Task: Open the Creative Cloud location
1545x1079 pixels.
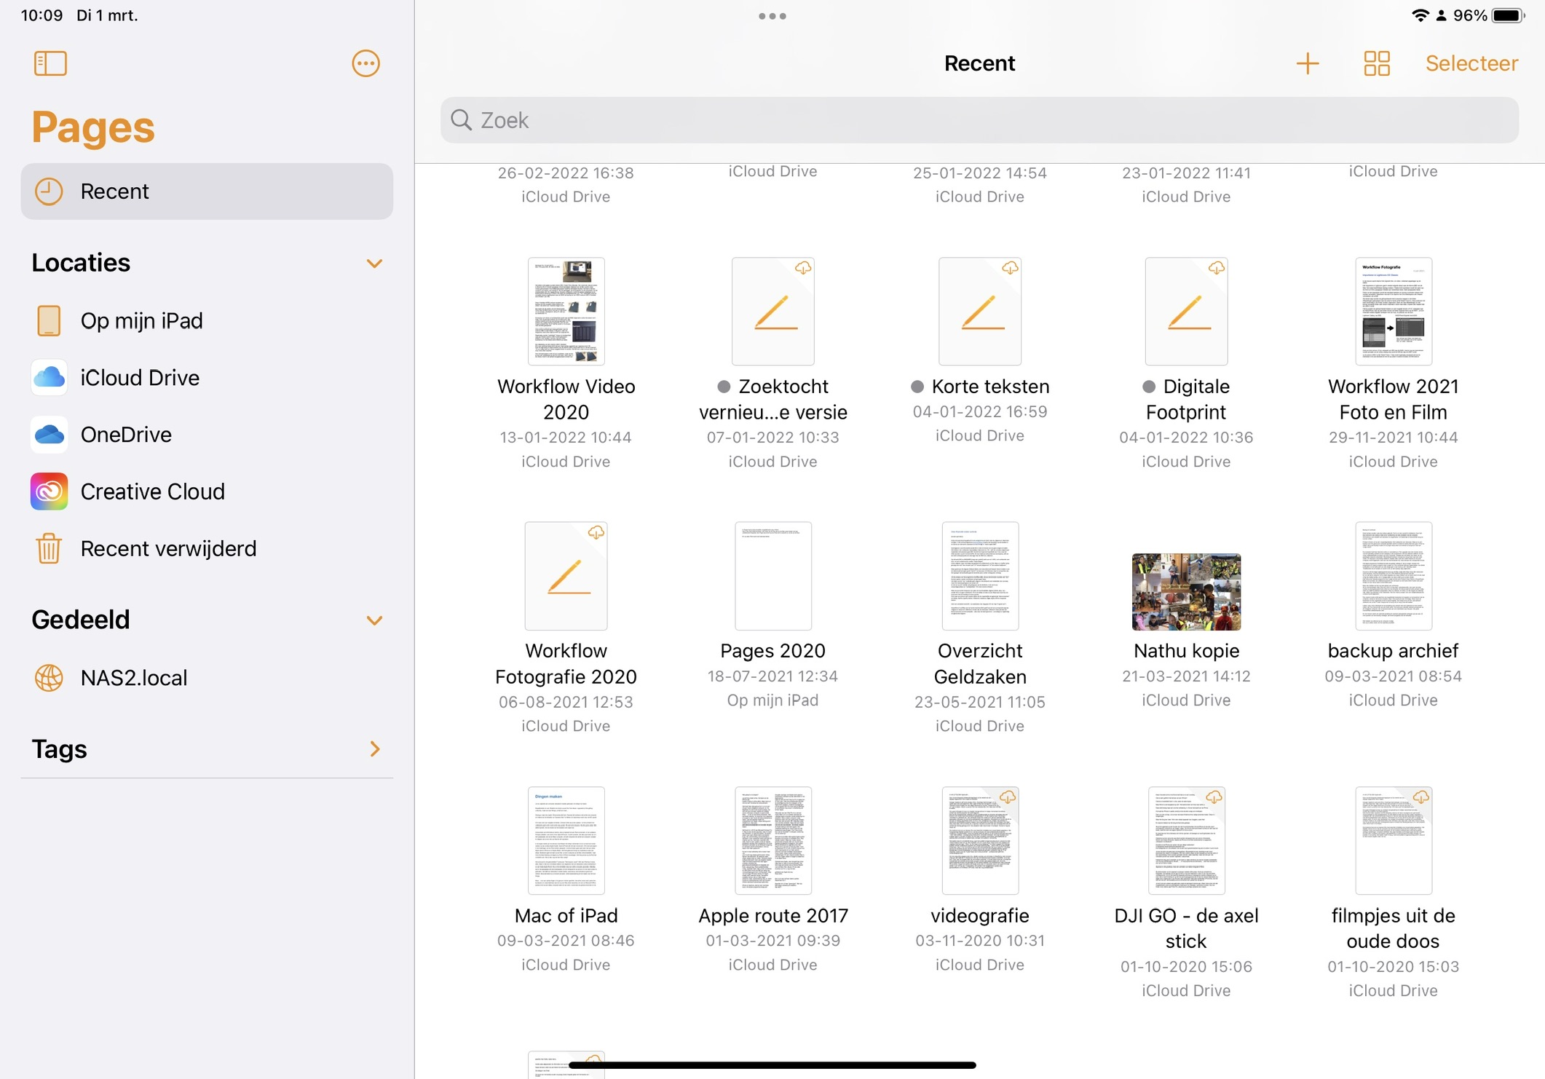Action: [x=152, y=491]
